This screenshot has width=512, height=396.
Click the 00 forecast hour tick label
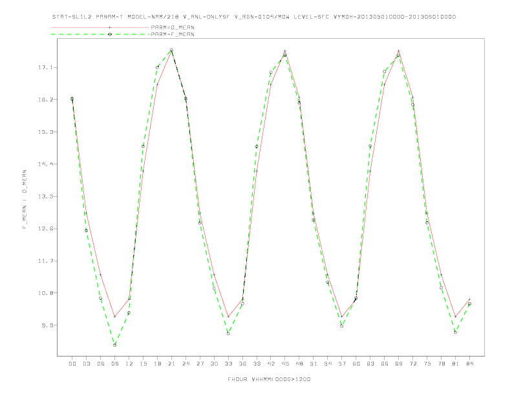(x=72, y=364)
